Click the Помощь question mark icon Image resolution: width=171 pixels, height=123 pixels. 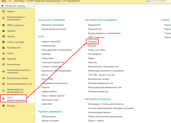coord(3,106)
